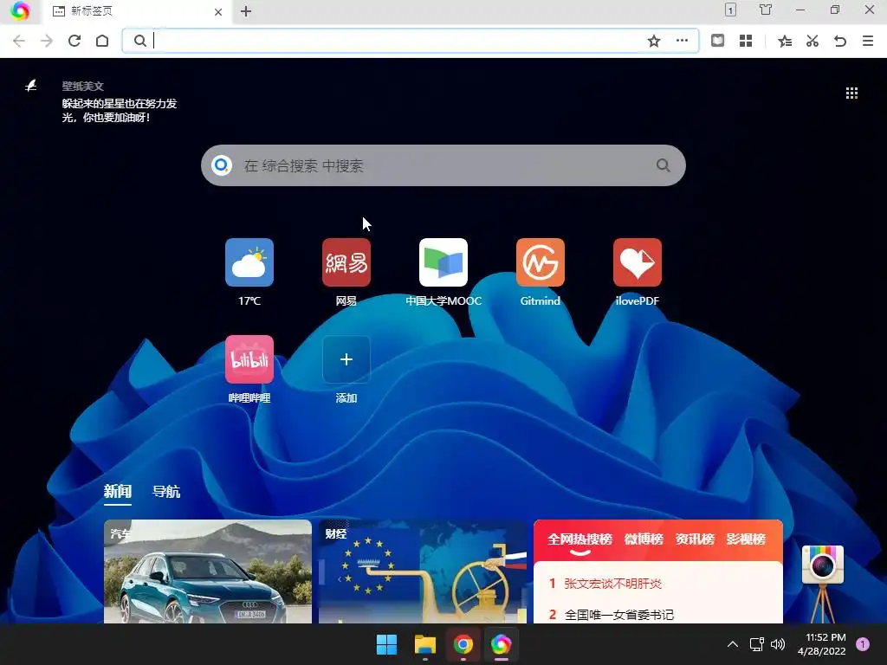Viewport: 887px width, 665px height.
Task: Click the browser logo in title bar
Action: pyautogui.click(x=20, y=10)
